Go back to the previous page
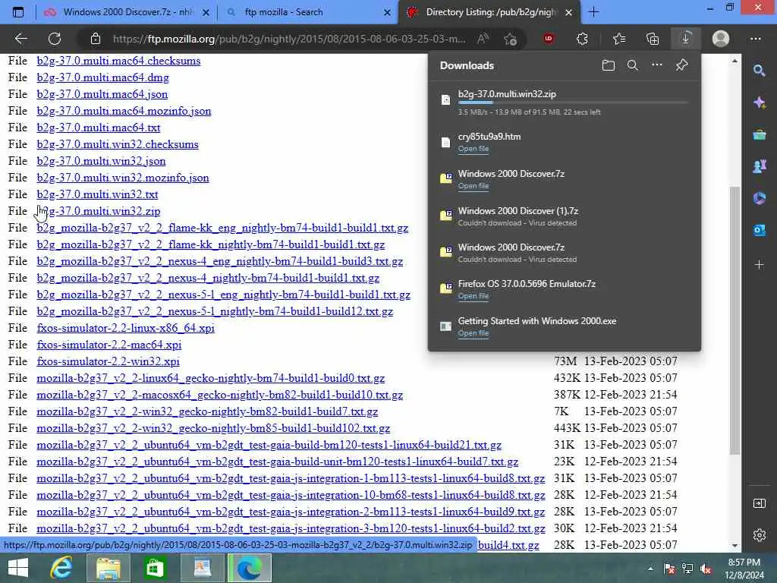The width and height of the screenshot is (777, 583). coord(20,39)
